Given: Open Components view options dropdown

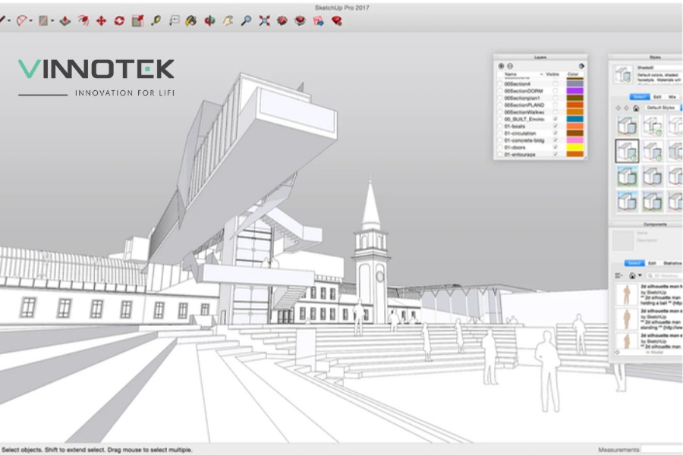Looking at the screenshot, I should (618, 275).
